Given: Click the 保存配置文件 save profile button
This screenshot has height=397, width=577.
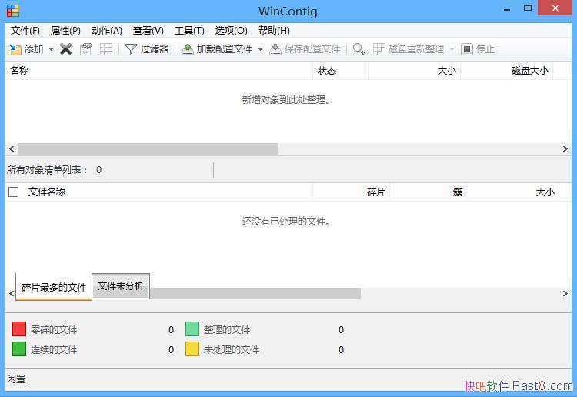Looking at the screenshot, I should 305,49.
